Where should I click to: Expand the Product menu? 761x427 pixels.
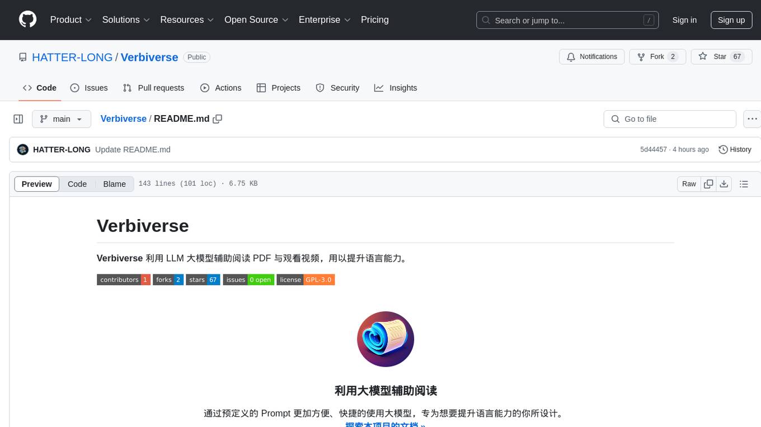pyautogui.click(x=71, y=20)
